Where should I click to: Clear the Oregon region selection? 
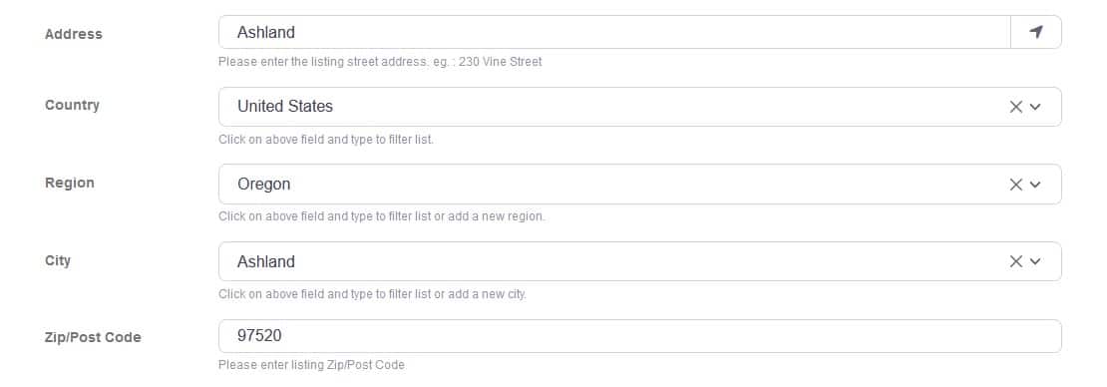pyautogui.click(x=1016, y=185)
